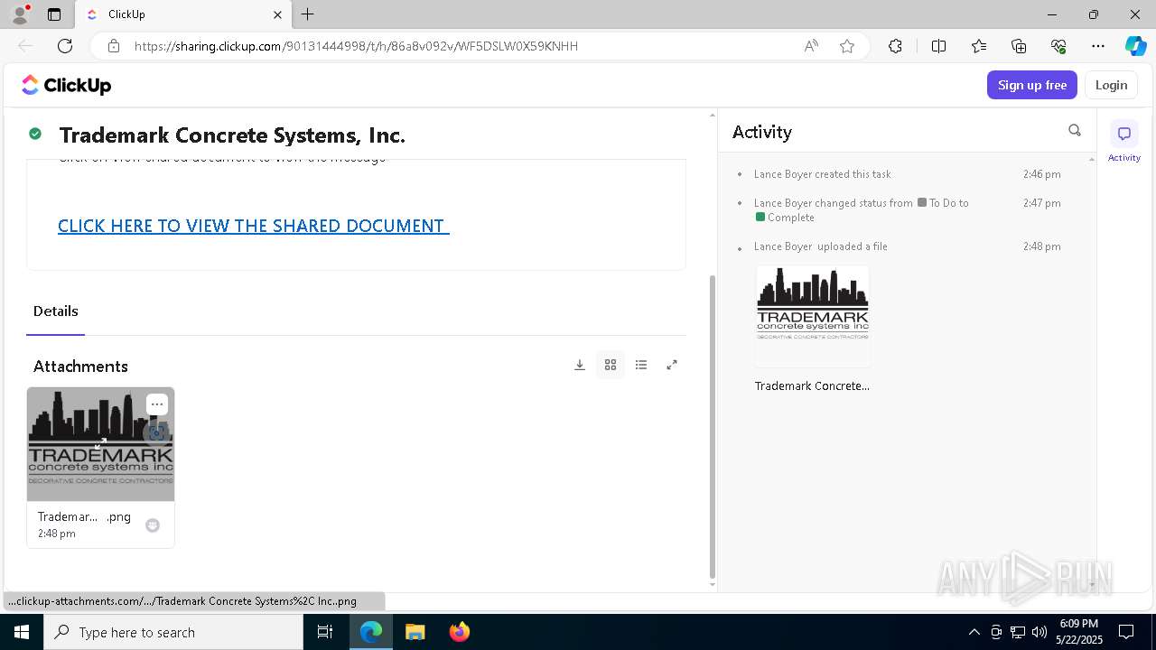Download all attachments icon
The image size is (1156, 650).
tap(580, 365)
